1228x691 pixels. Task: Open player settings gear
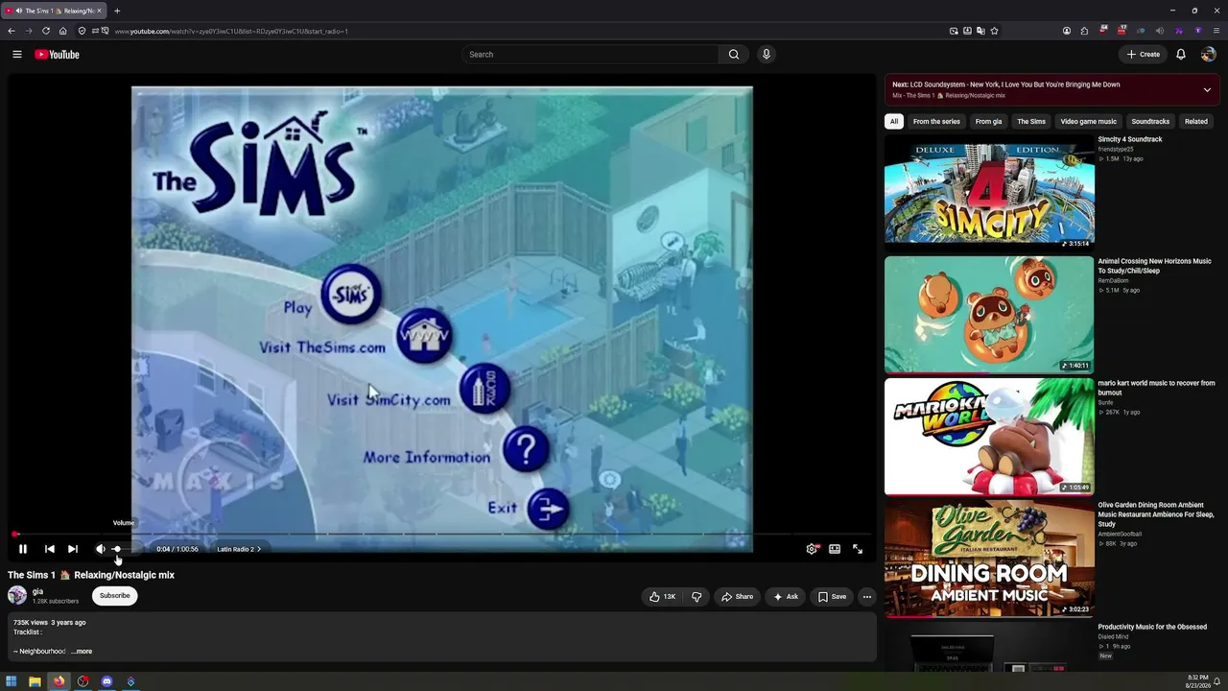812,549
